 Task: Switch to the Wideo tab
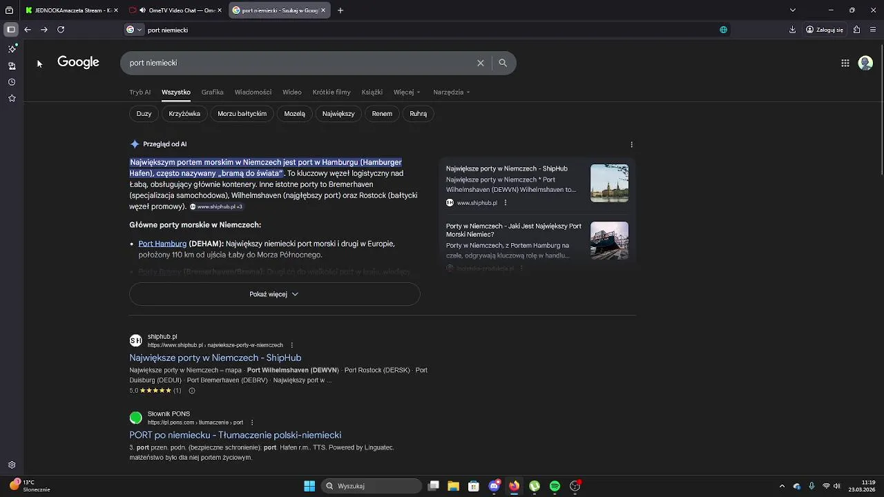point(291,92)
